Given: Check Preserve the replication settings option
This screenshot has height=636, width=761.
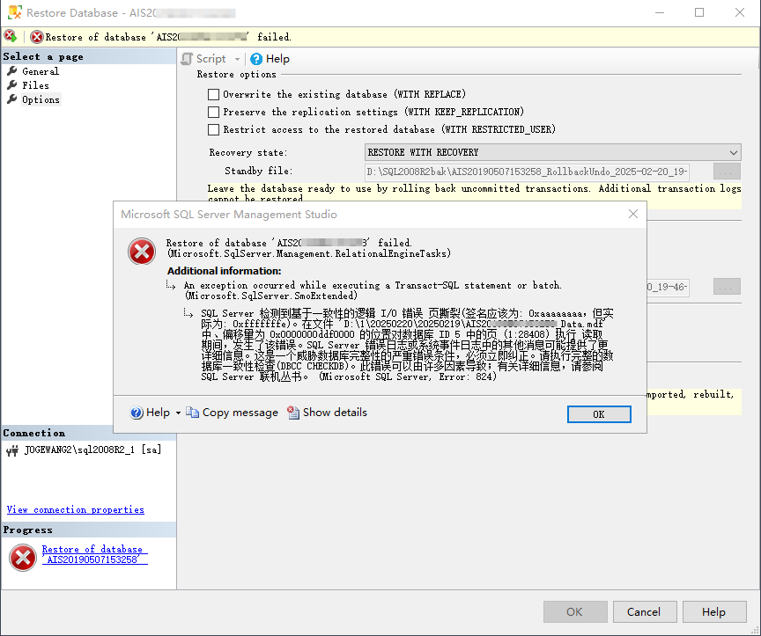Looking at the screenshot, I should (213, 112).
